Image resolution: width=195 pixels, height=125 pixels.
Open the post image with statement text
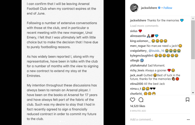pos(63,62)
